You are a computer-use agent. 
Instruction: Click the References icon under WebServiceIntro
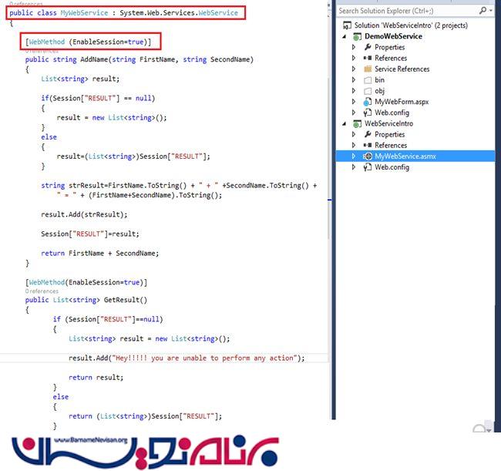coord(368,145)
